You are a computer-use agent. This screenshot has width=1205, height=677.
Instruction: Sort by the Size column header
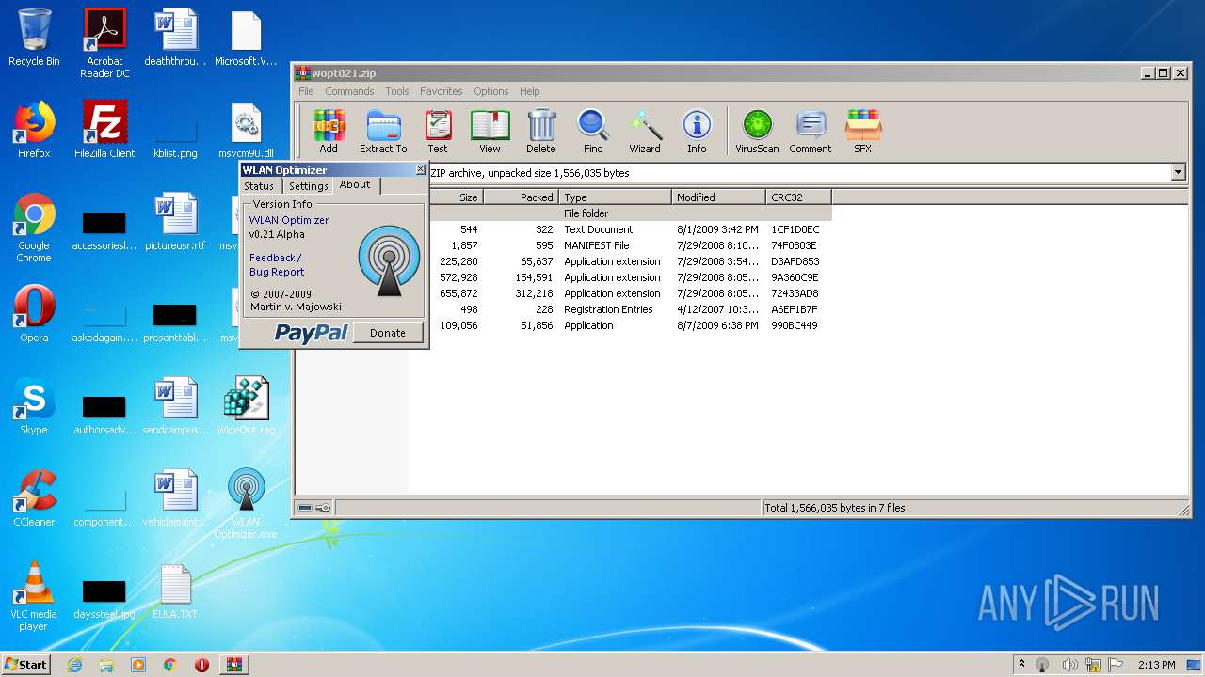coord(456,197)
